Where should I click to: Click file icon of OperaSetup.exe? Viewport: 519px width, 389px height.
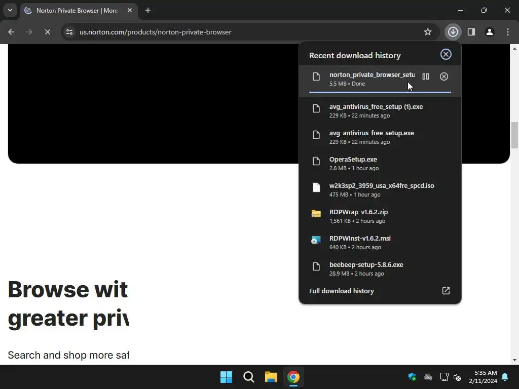pyautogui.click(x=316, y=161)
